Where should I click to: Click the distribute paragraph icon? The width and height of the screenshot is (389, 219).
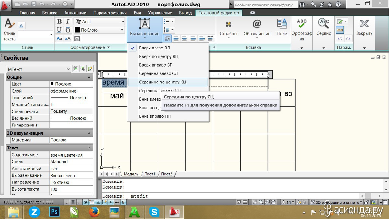tap(210, 38)
